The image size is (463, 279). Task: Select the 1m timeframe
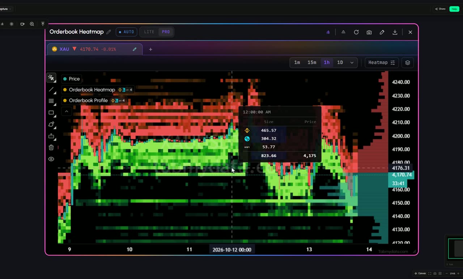[x=297, y=63]
